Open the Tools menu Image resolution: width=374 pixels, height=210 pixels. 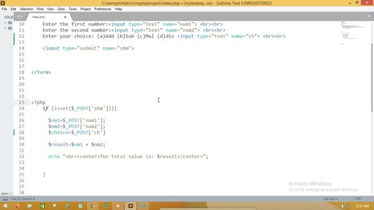coord(72,9)
